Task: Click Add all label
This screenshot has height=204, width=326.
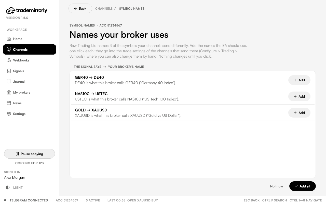Action: point(305,186)
